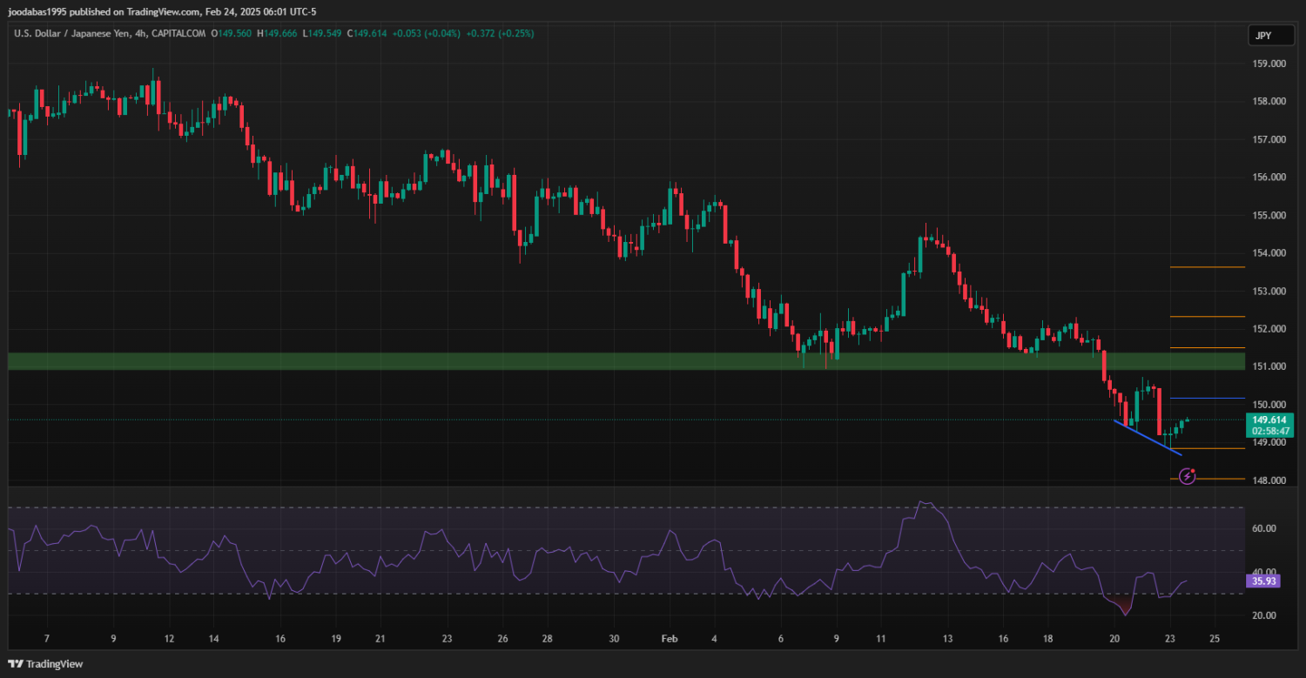Click date 4 on the time axis
This screenshot has height=678, width=1306.
(713, 639)
